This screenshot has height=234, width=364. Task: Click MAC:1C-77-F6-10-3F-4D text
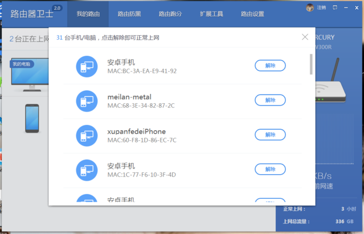point(141,175)
